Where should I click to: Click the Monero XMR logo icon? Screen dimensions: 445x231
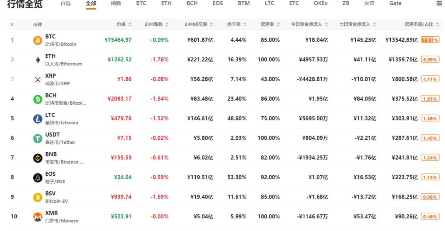click(x=38, y=217)
